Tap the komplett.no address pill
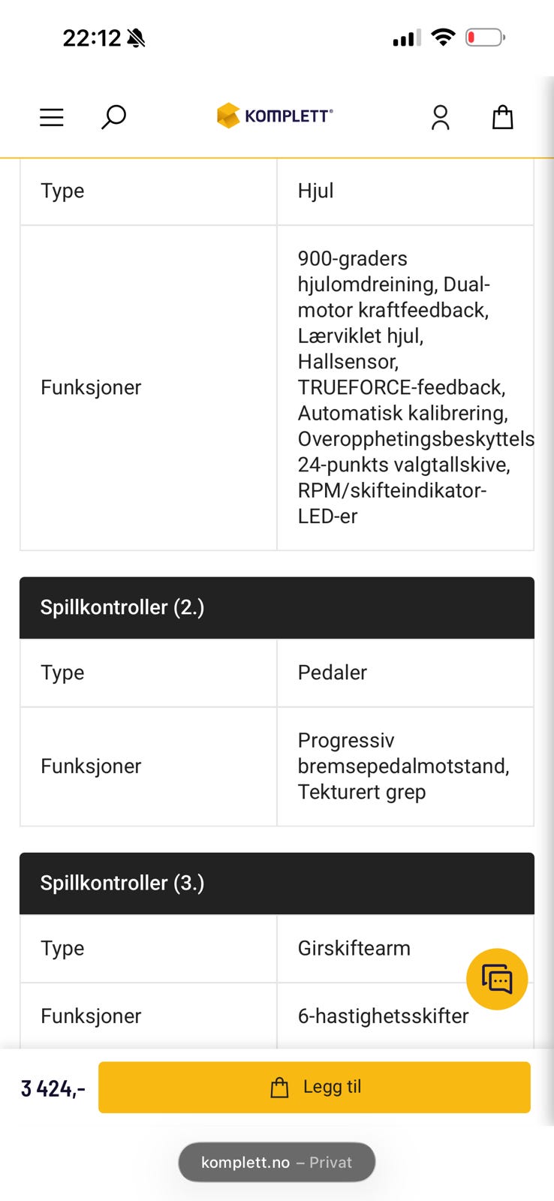This screenshot has width=554, height=1201. (277, 1162)
